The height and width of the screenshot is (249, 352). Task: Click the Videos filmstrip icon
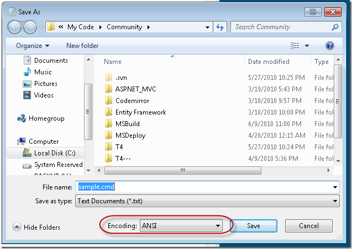pyautogui.click(x=27, y=95)
